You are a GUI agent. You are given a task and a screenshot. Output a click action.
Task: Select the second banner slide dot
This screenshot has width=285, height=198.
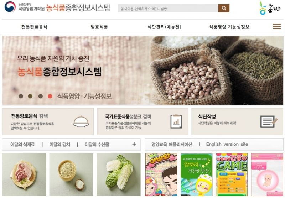[30, 96]
